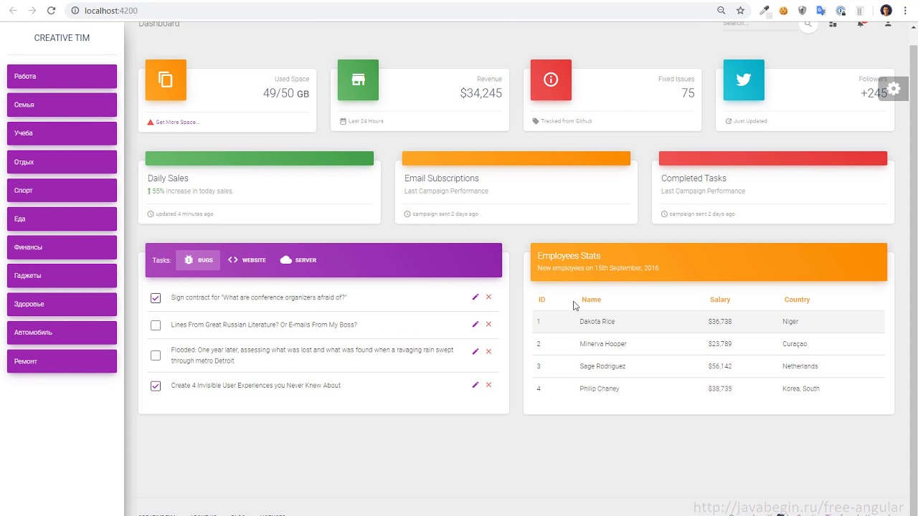Open the Семья category
Screen dimensions: 918x516
[x=62, y=105]
